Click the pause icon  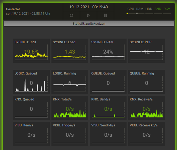pyautogui.click(x=106, y=15)
